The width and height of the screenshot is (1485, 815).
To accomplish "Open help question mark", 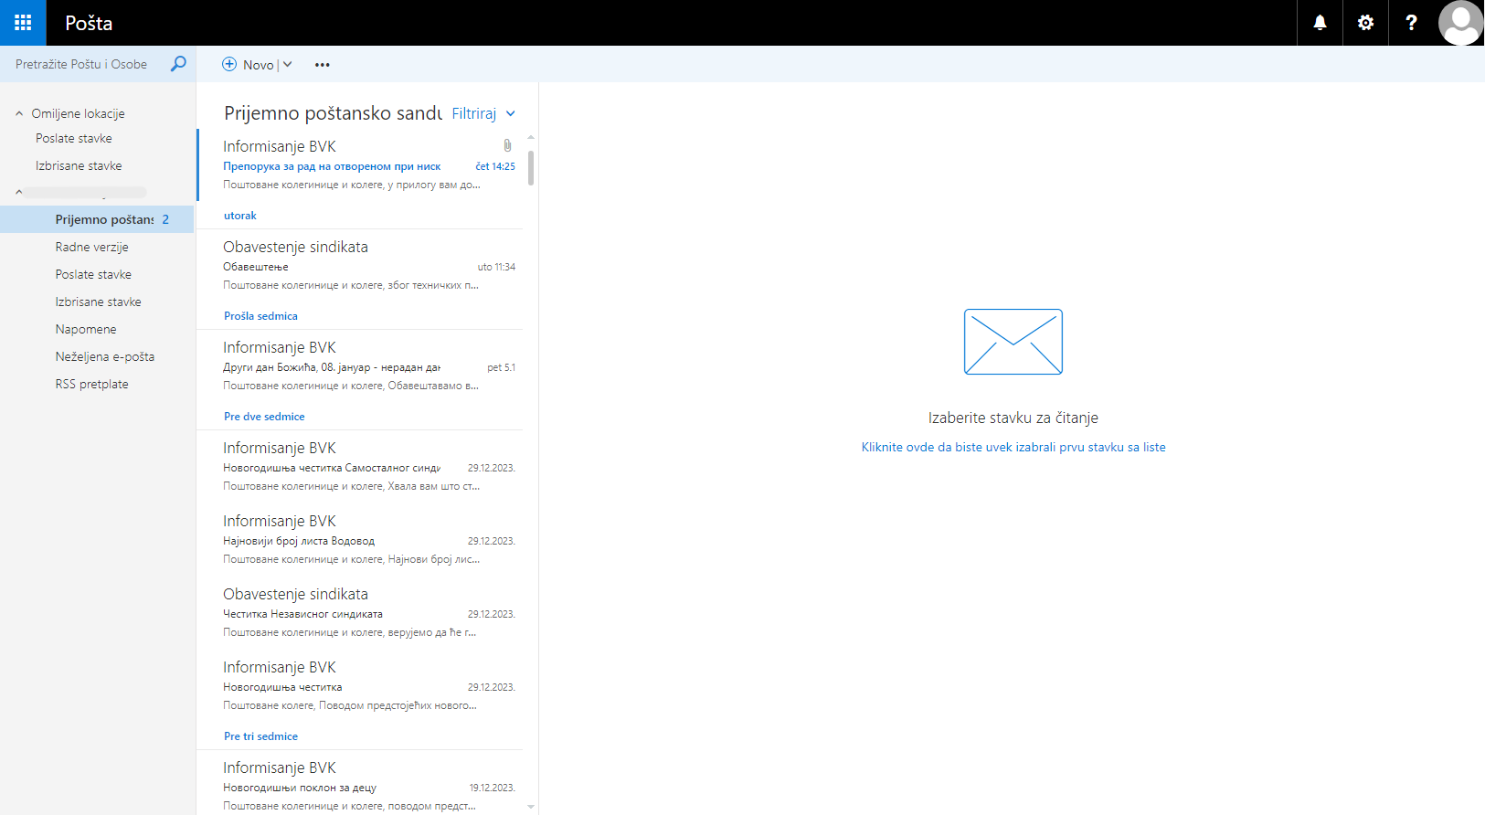I will click(x=1411, y=23).
